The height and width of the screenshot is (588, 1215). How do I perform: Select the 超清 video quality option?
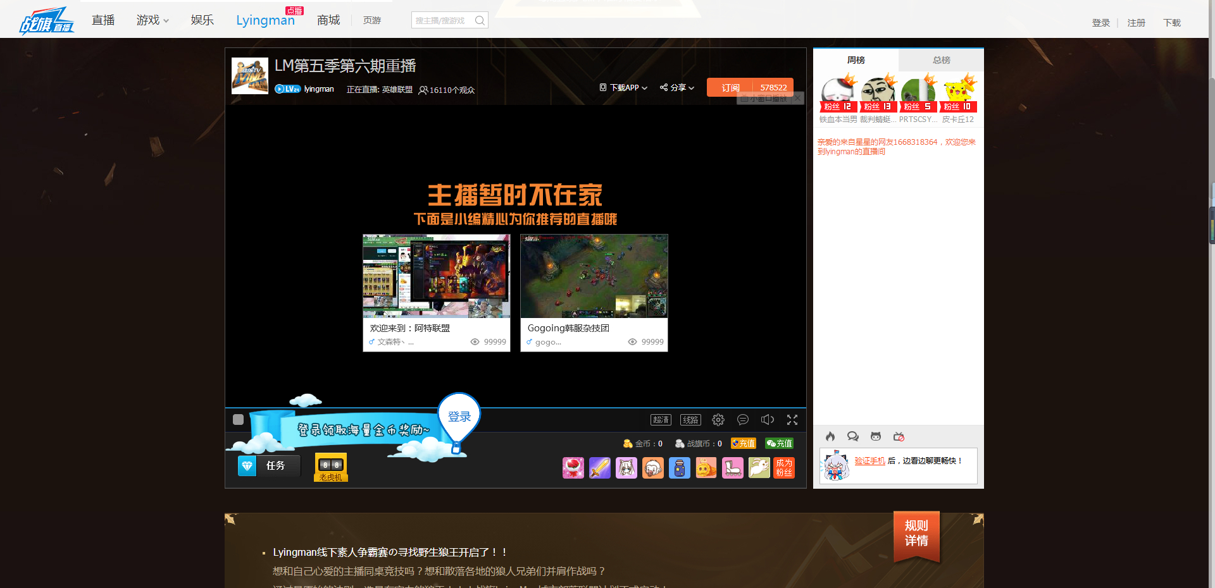[x=661, y=420]
